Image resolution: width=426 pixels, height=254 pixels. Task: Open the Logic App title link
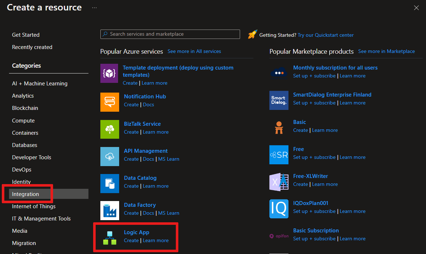[136, 232]
